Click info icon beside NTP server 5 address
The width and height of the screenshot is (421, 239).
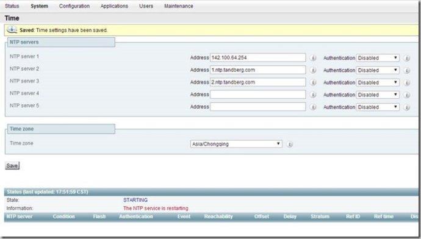pos(313,107)
